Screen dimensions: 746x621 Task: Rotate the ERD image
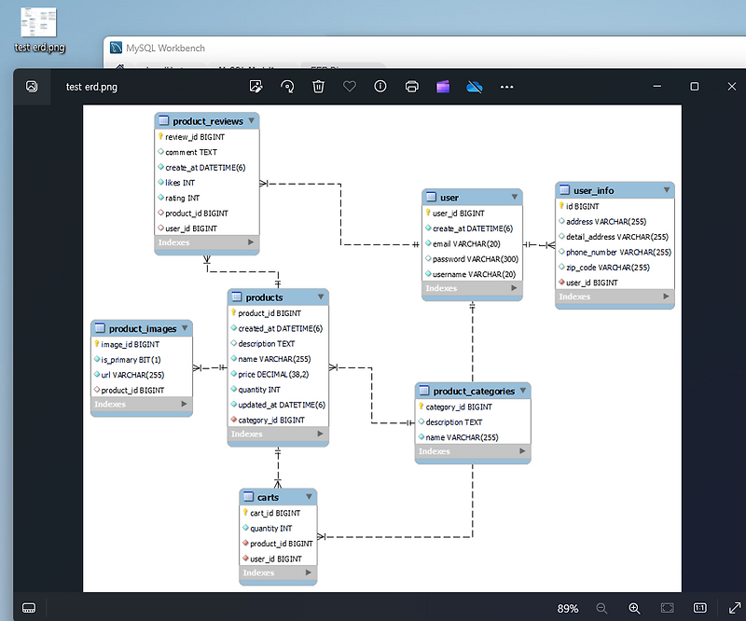pos(287,86)
